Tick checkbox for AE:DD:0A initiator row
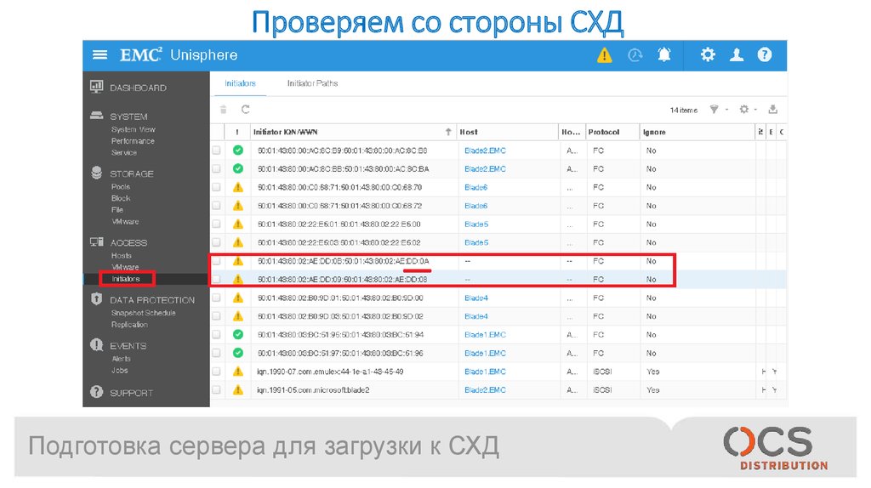The height and width of the screenshot is (488, 871). (x=216, y=261)
